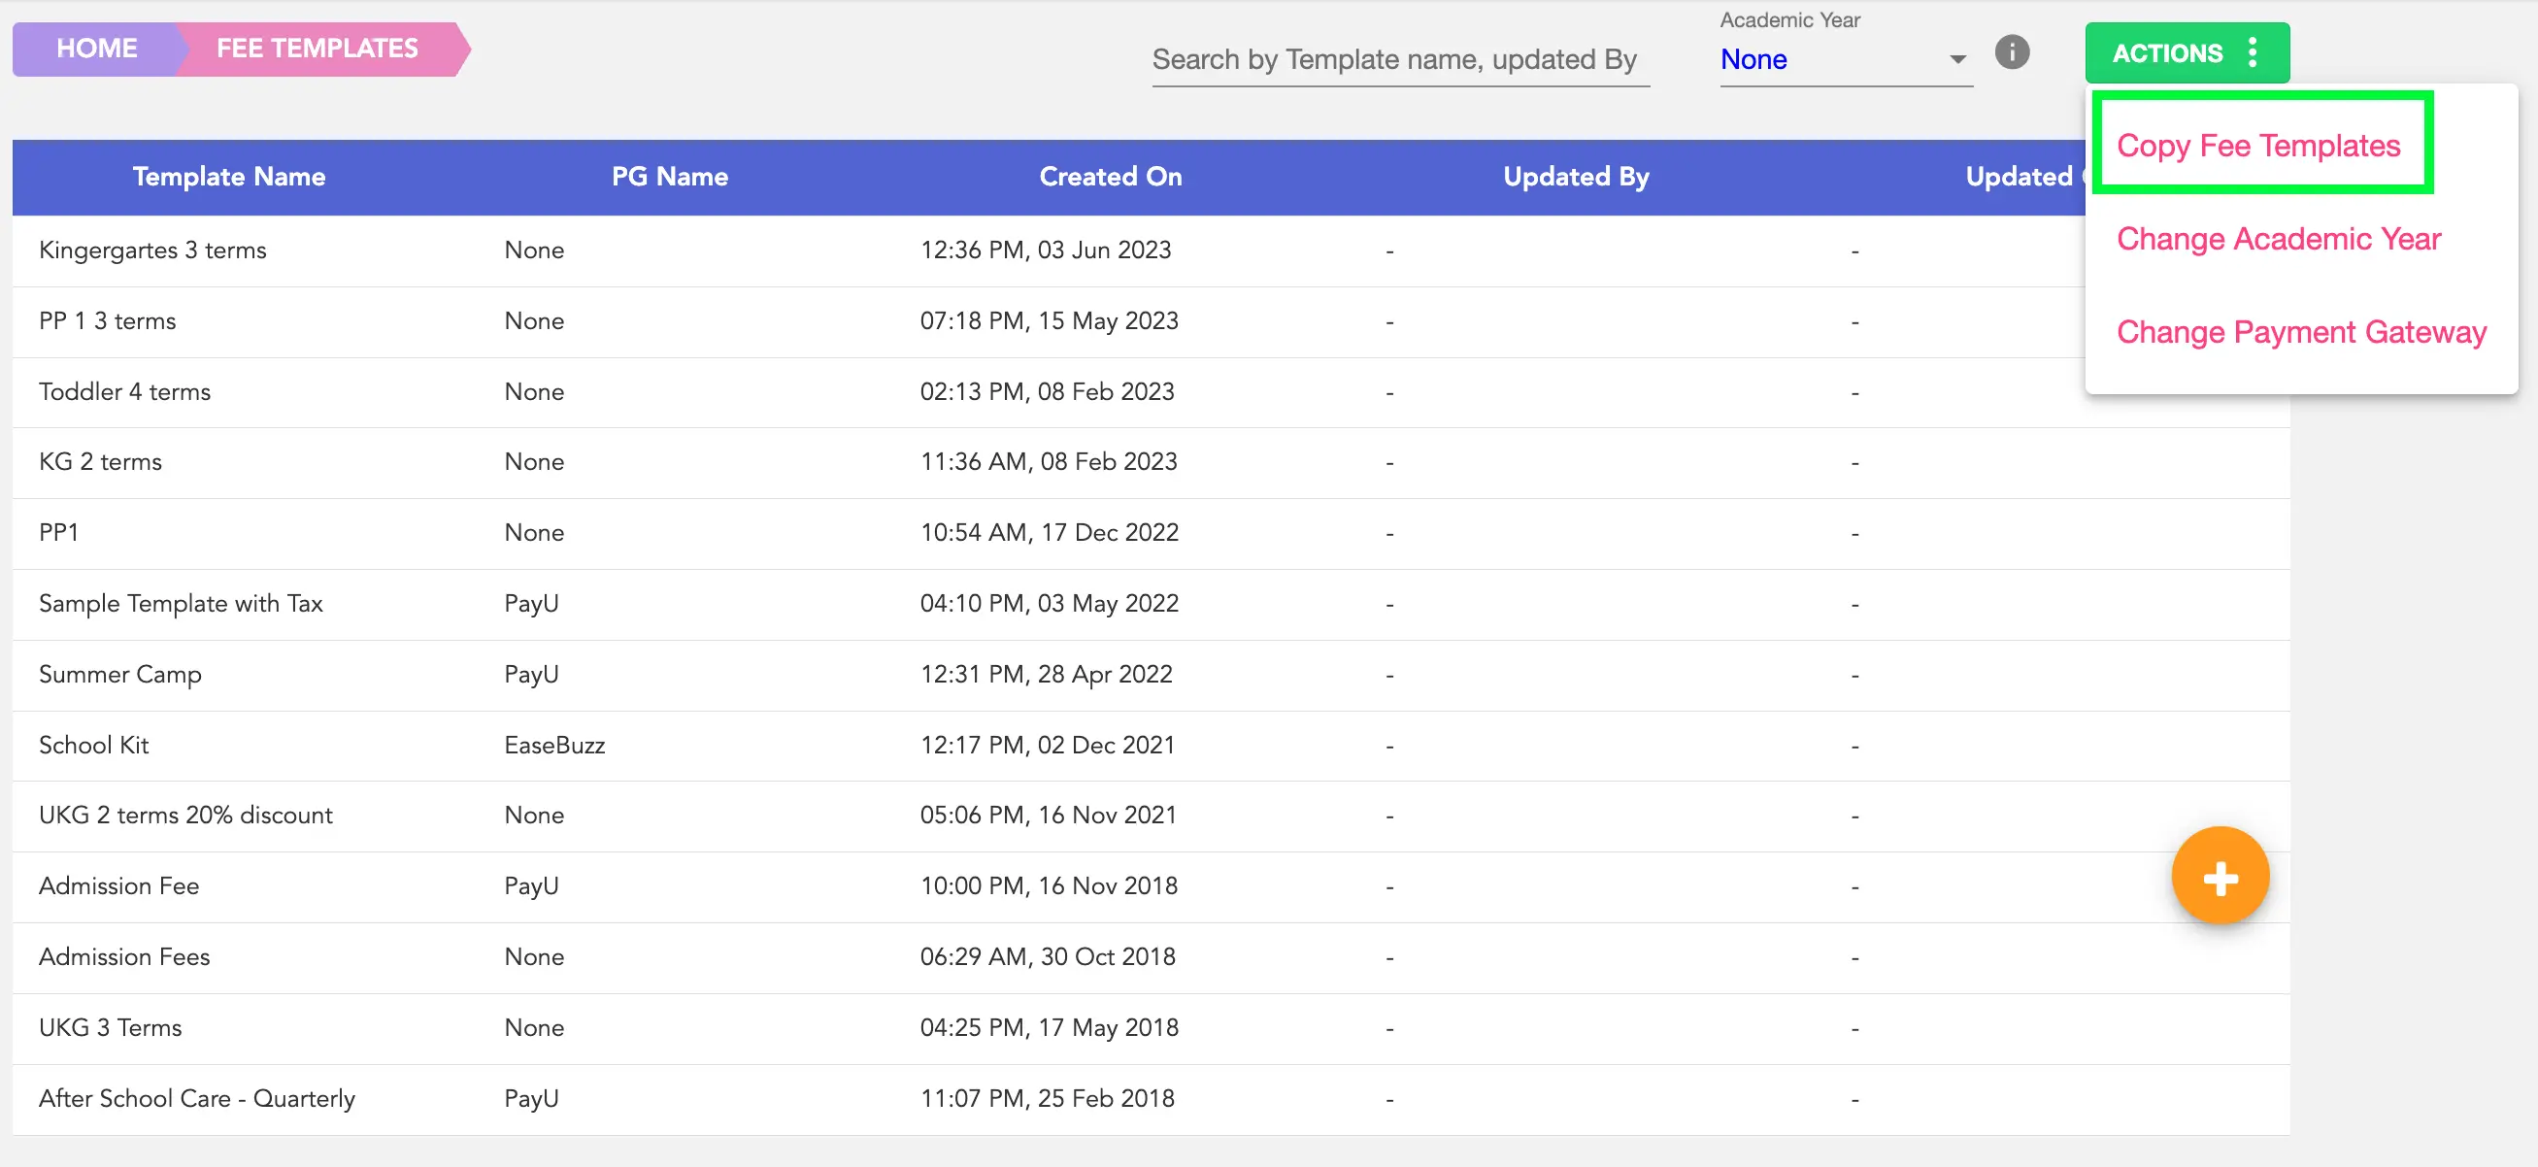The width and height of the screenshot is (2538, 1167).
Task: Open After School Care - Quarterly template
Action: coord(197,1099)
